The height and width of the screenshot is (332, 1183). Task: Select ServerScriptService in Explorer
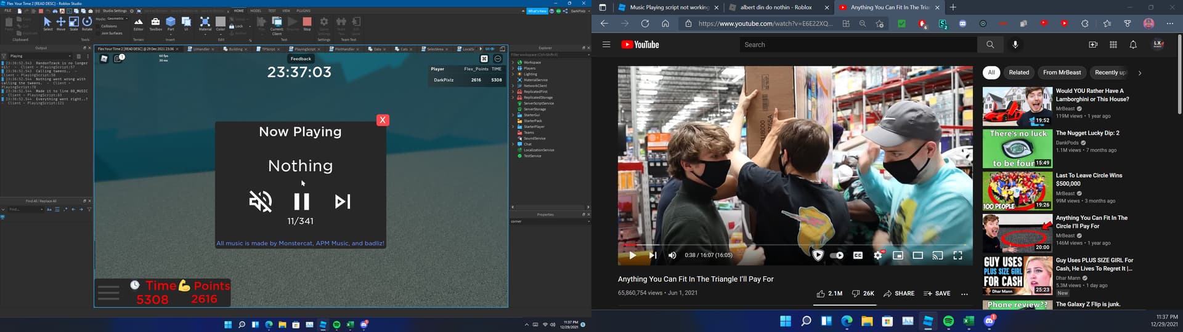539,103
